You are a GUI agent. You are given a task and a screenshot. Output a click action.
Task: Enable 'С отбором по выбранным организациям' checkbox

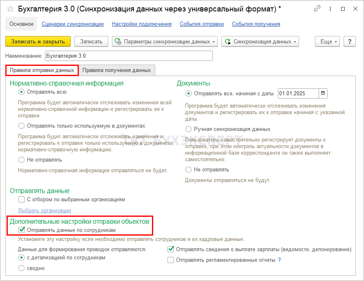tap(21, 200)
